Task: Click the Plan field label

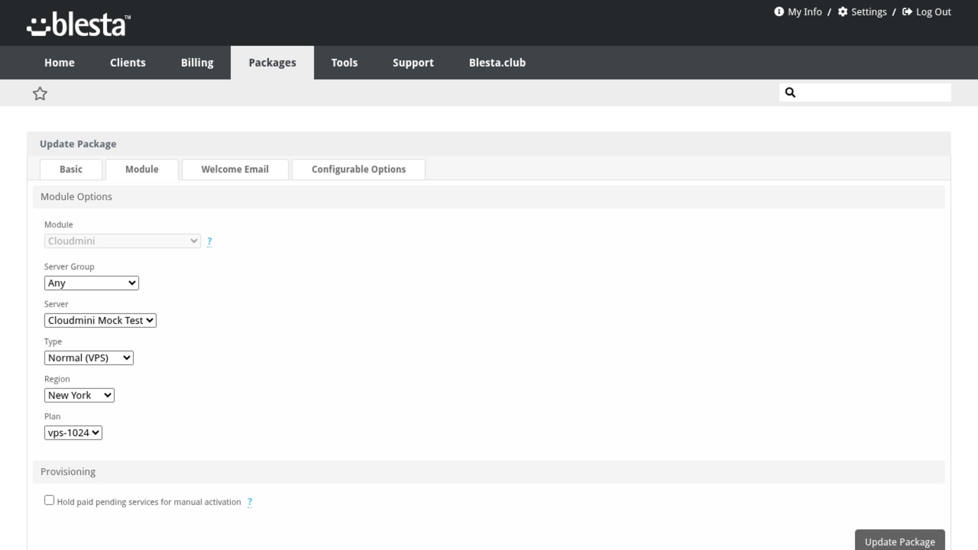Action: point(52,417)
